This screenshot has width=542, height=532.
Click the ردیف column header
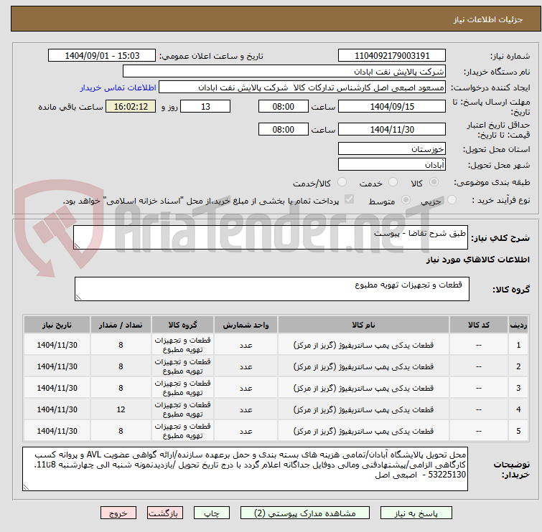pyautogui.click(x=518, y=325)
